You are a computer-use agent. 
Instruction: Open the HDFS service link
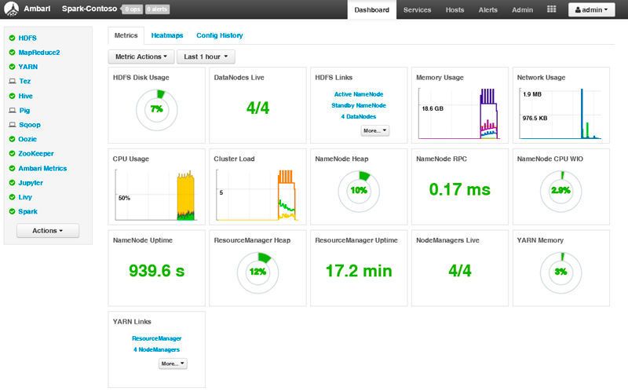[x=27, y=38]
